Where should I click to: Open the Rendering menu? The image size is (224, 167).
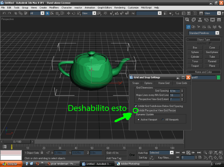tap(120, 8)
